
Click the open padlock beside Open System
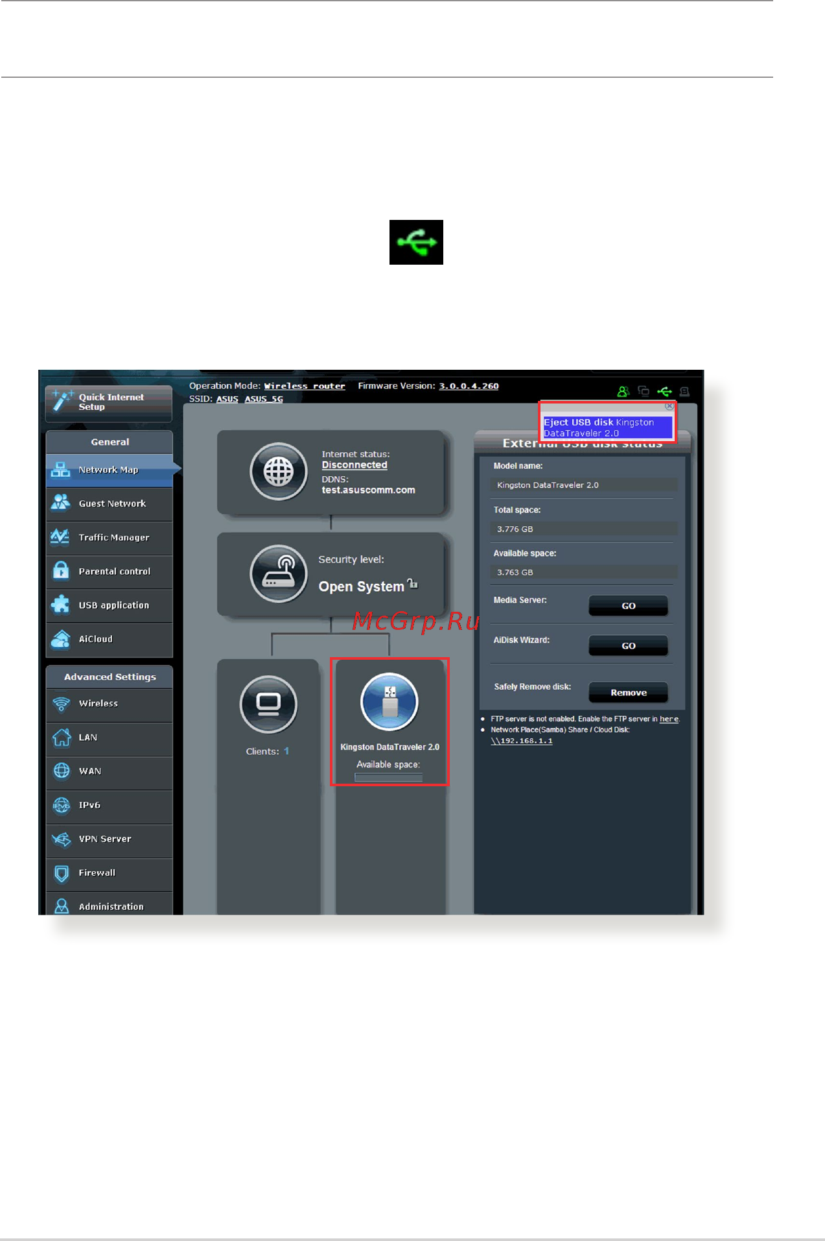413,583
